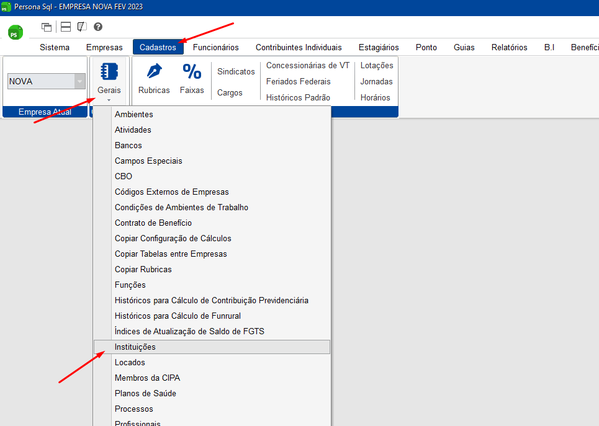Click the Sindicatos button in ribbon
The height and width of the screenshot is (426, 599).
236,71
